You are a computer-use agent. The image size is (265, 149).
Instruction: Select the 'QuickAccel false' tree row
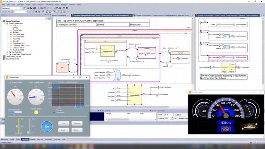pyautogui.click(x=18, y=34)
